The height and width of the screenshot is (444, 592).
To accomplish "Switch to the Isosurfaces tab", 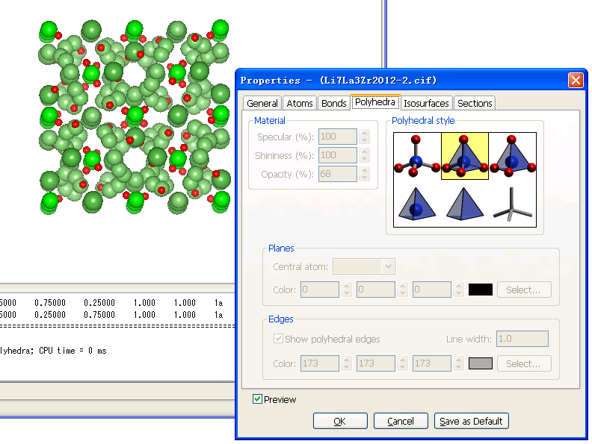I will click(x=426, y=104).
